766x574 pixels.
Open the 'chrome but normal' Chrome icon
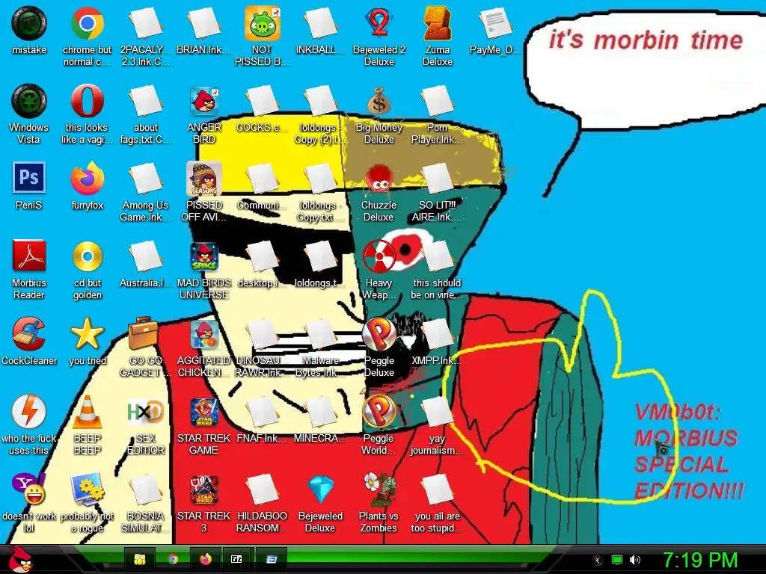click(87, 23)
